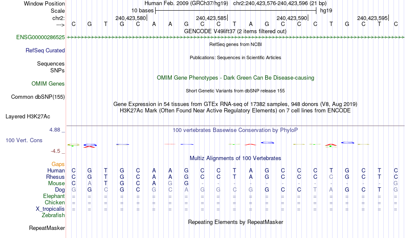
Task: Click the 240,423,585 coordinate tick label
Action: tap(211, 18)
